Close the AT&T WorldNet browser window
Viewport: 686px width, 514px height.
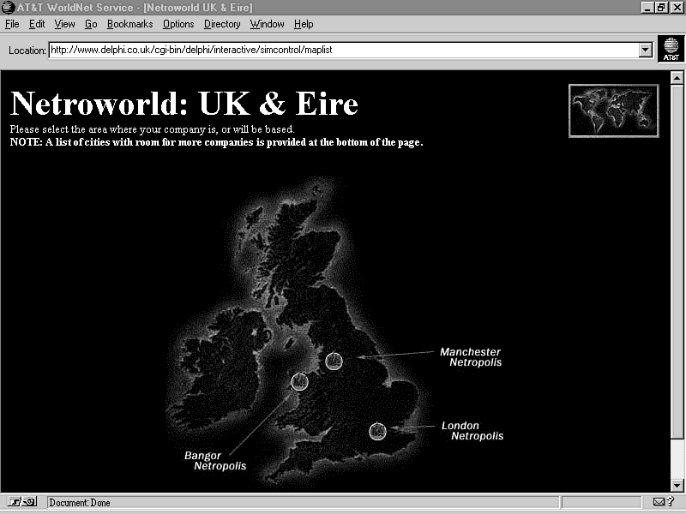(x=677, y=8)
